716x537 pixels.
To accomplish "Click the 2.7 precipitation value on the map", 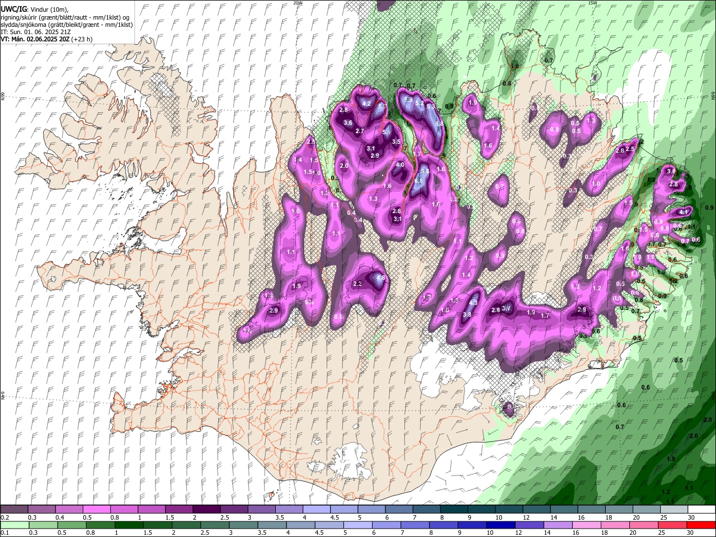I will [x=360, y=131].
